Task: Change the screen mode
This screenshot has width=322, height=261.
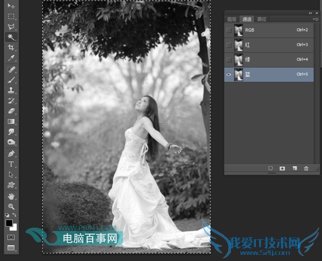Action: pyautogui.click(x=11, y=248)
